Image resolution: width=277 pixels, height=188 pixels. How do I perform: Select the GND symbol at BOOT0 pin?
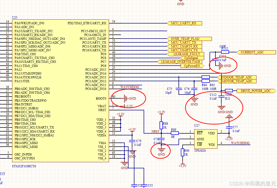pos(130,99)
